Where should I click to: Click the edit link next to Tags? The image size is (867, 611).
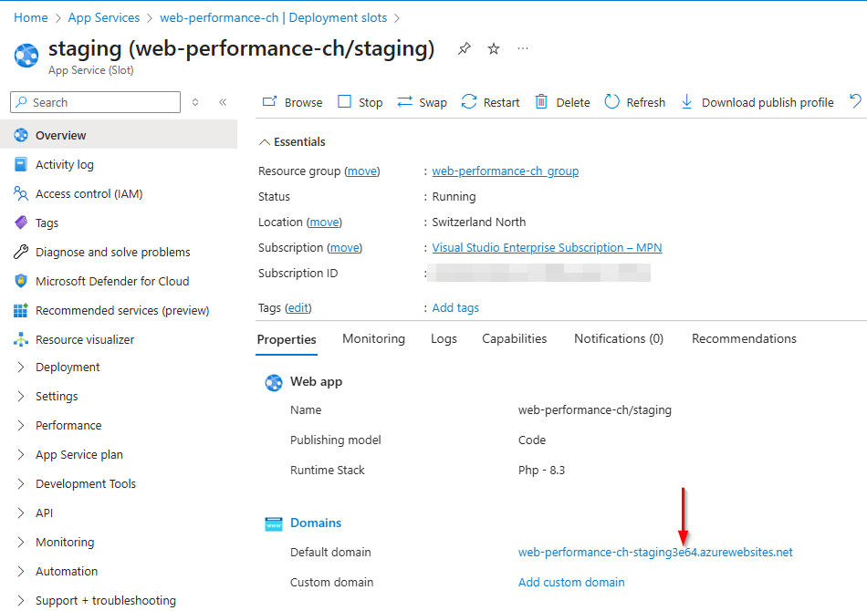(298, 307)
